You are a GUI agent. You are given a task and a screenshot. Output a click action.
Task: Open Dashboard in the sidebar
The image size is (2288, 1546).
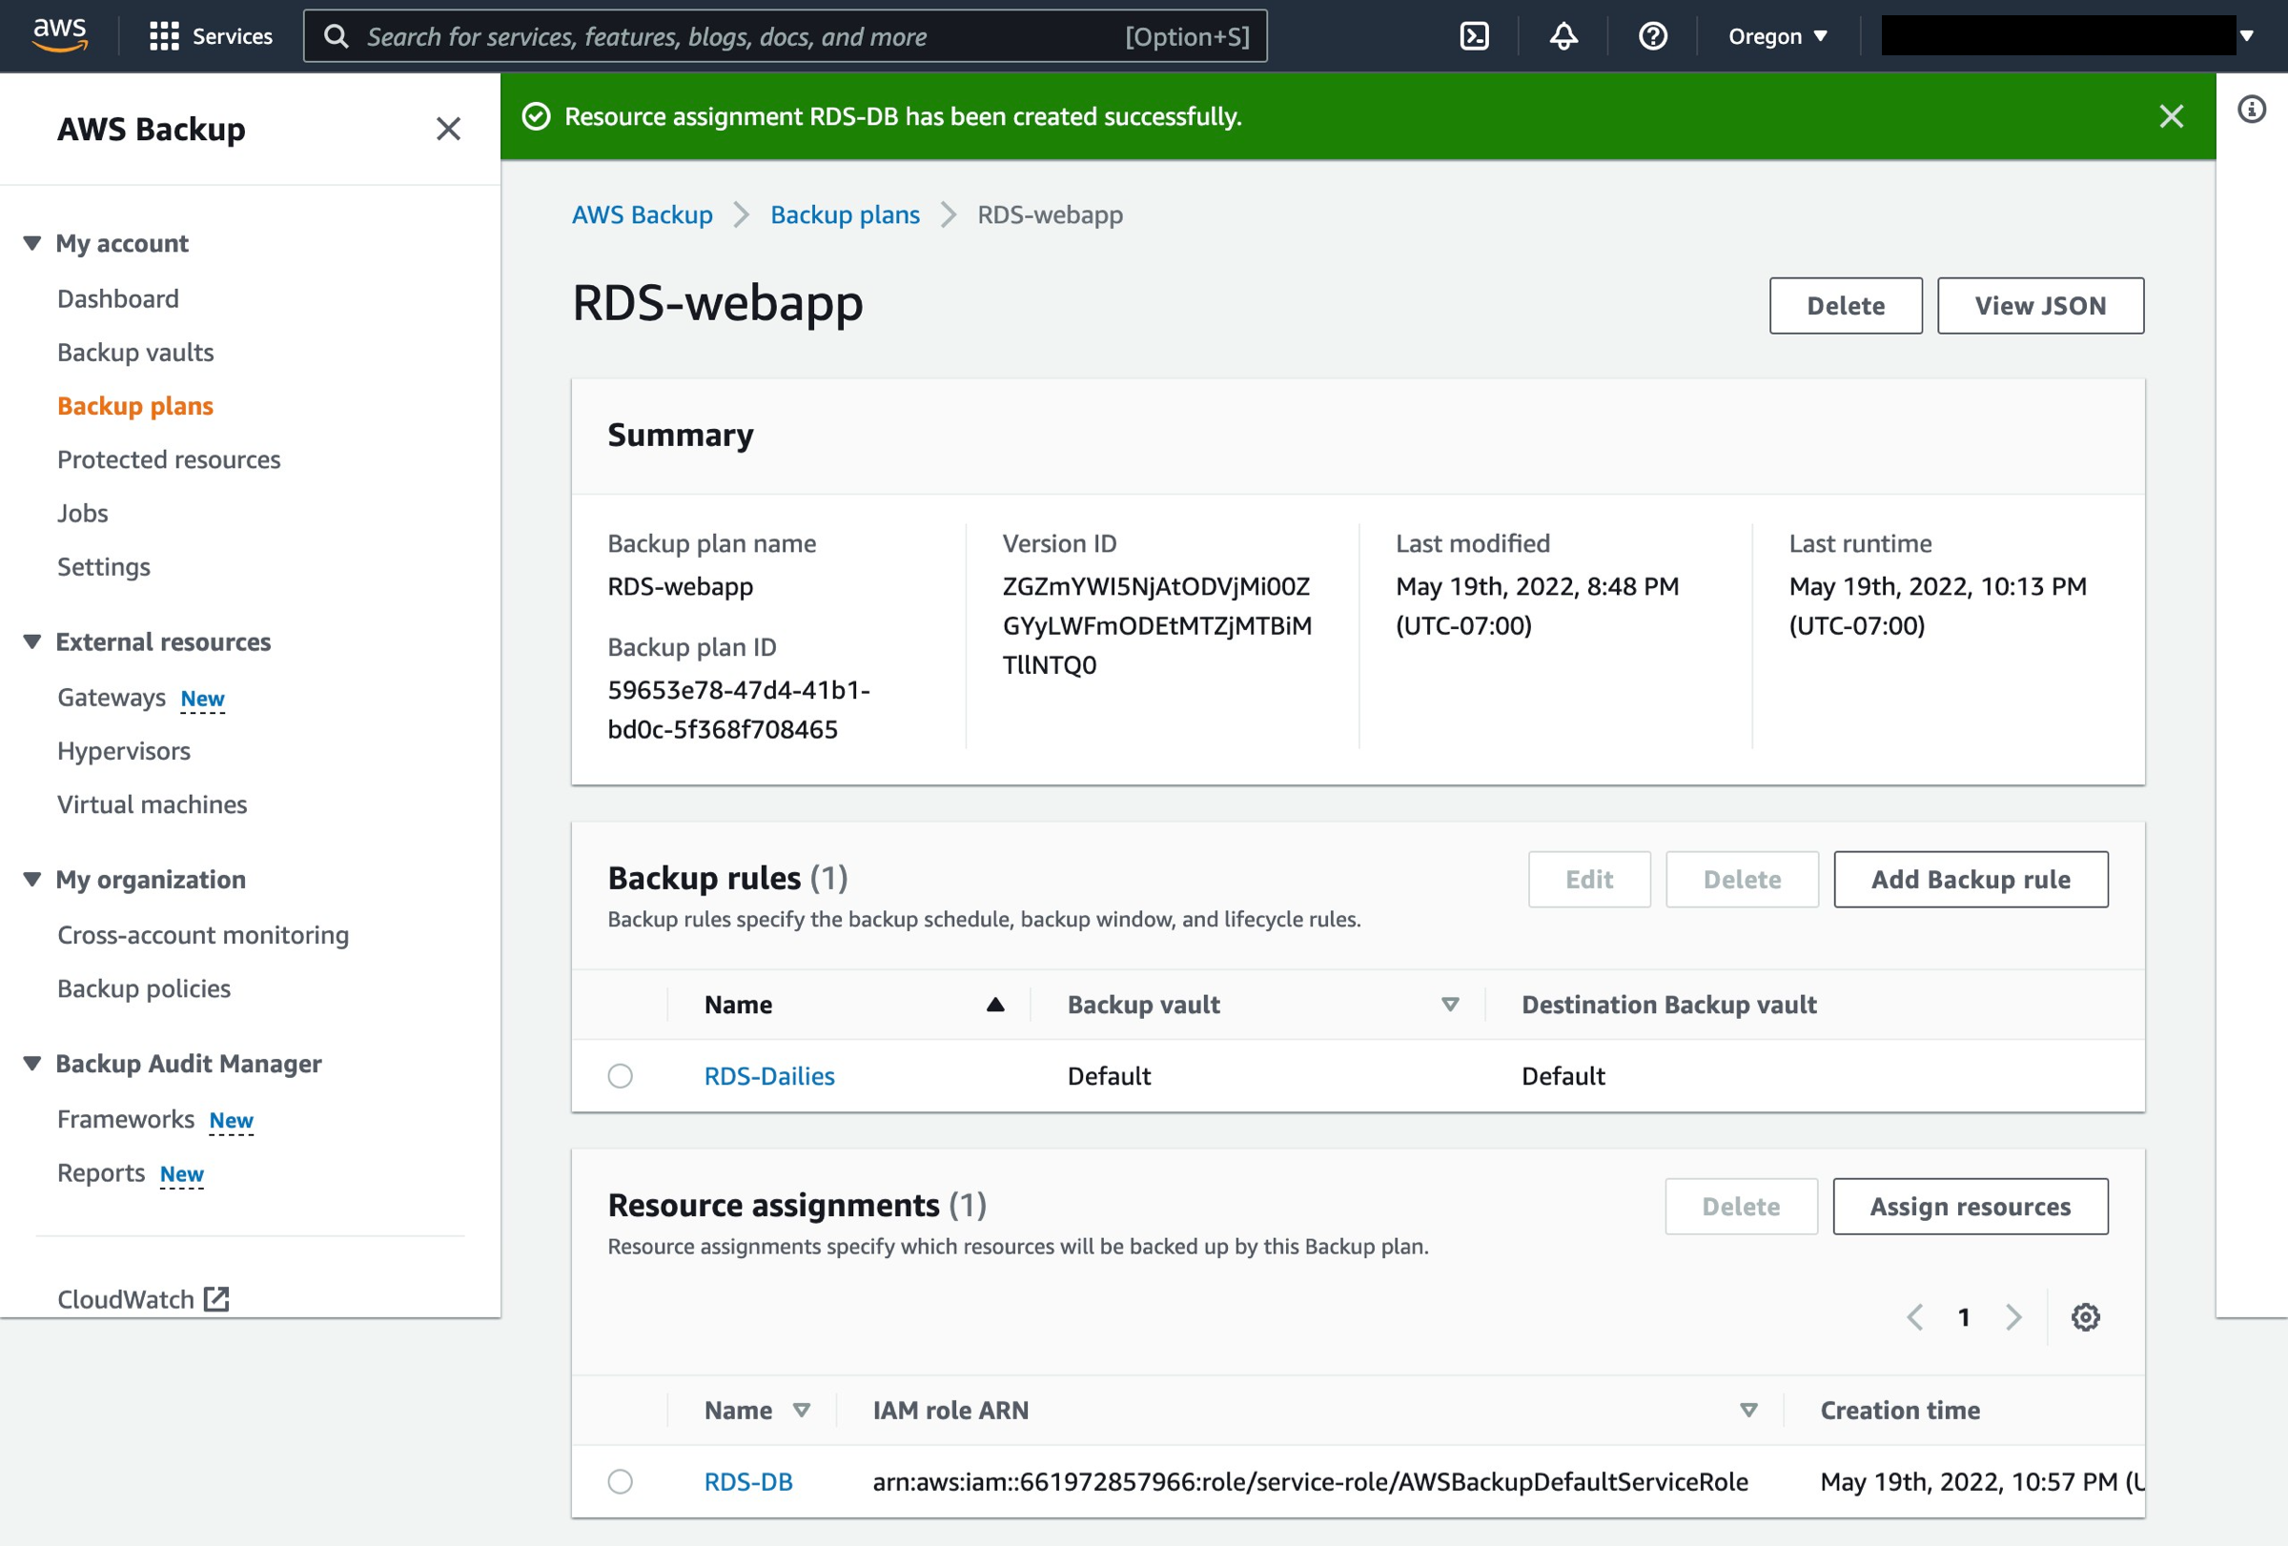point(118,298)
